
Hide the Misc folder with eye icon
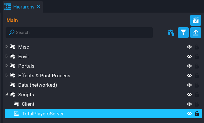190,47
